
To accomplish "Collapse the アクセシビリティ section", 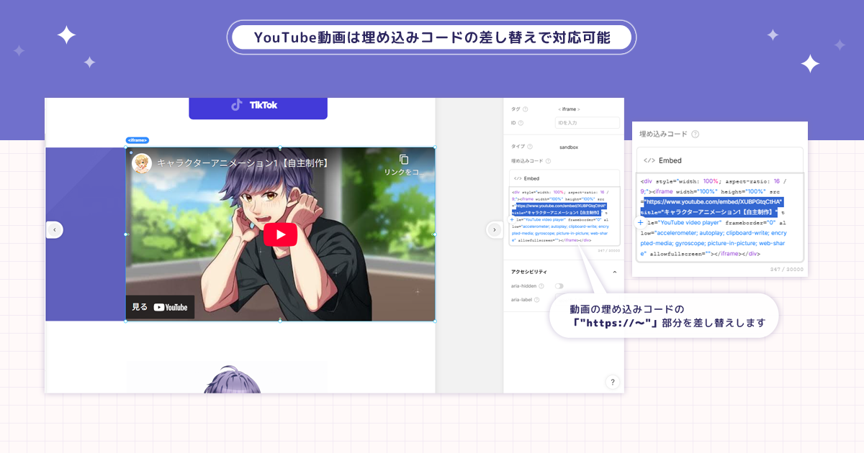I will (x=614, y=272).
